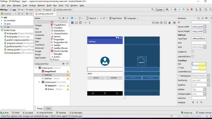Zoom out the design preview
The image size is (212, 119).
(x=153, y=23)
